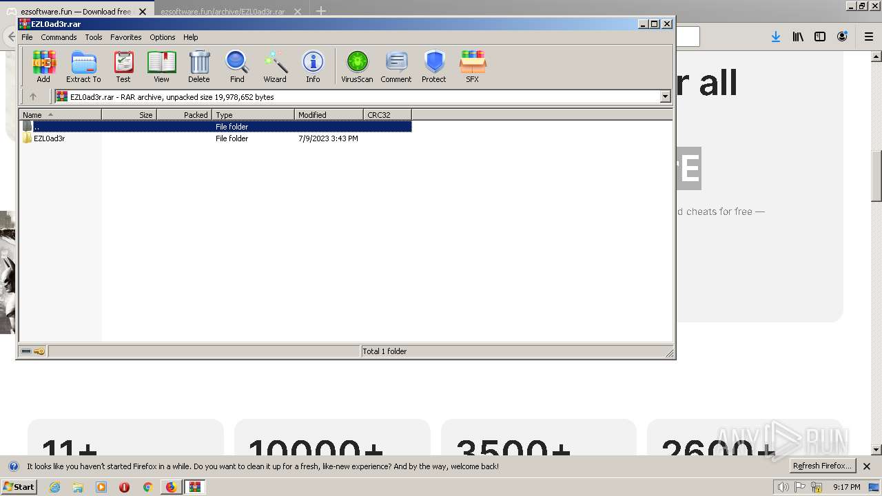
Task: Sort by Type column header
Action: click(253, 115)
